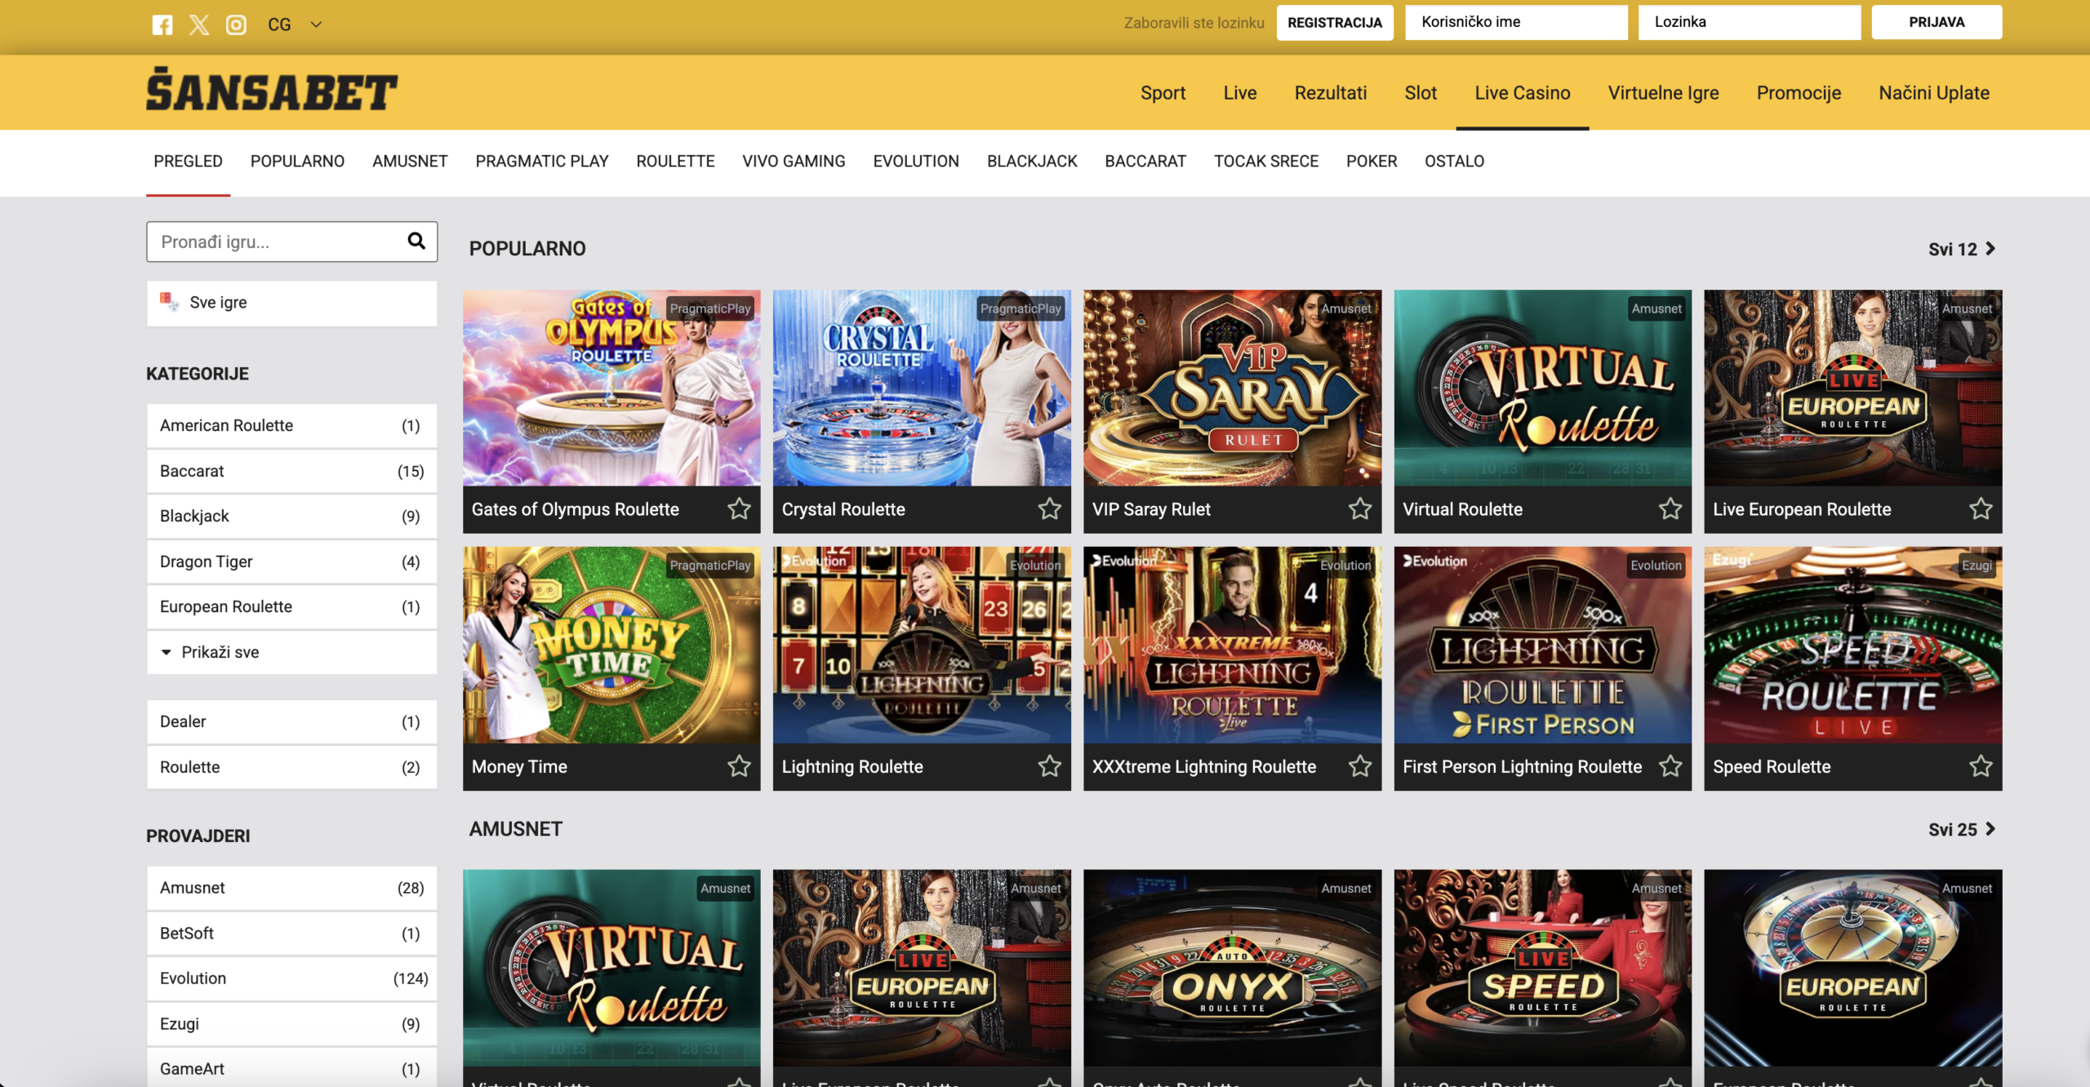Favorite Live European Roulette in Popularno with star
Image resolution: width=2090 pixels, height=1087 pixels.
(x=1981, y=509)
